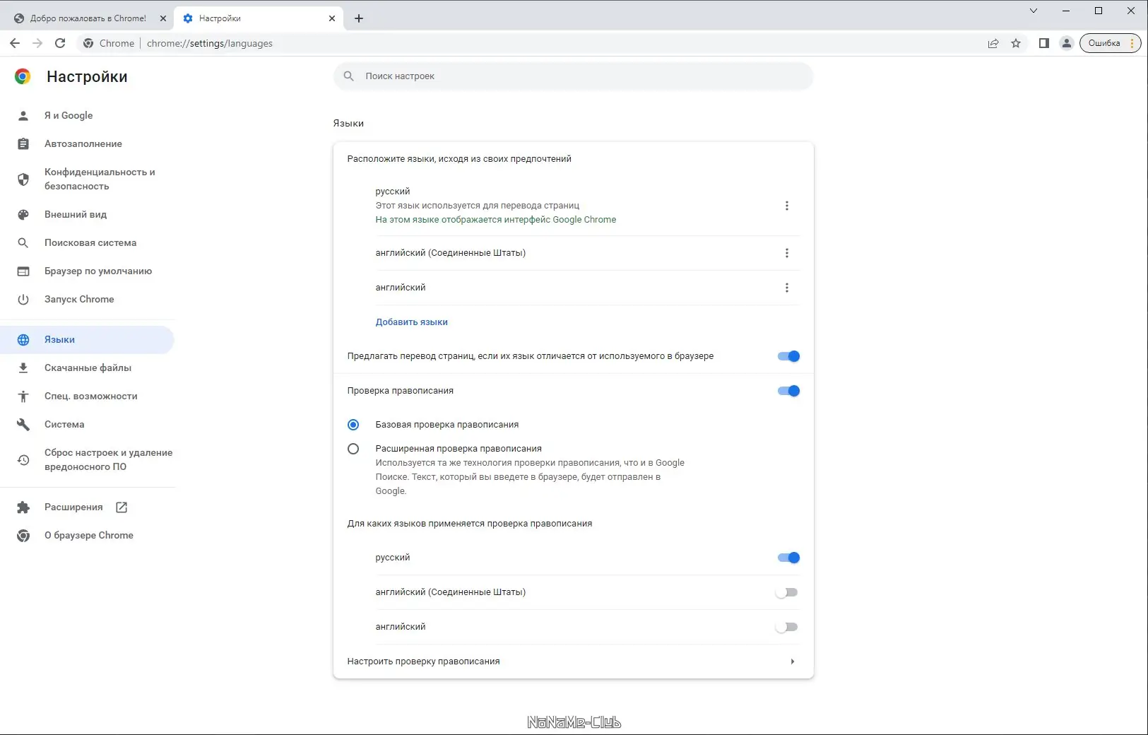Image resolution: width=1148 pixels, height=735 pixels.
Task: Open the profile avatar icon
Action: tap(1067, 43)
